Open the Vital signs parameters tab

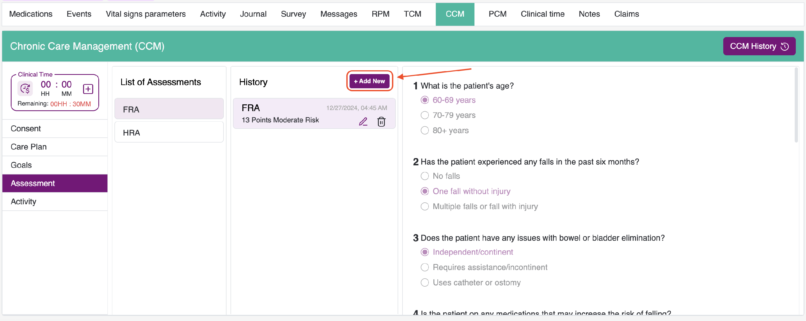point(146,14)
